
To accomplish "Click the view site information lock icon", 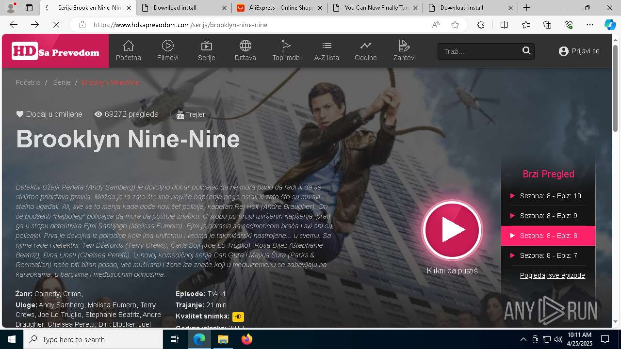I will (82, 25).
